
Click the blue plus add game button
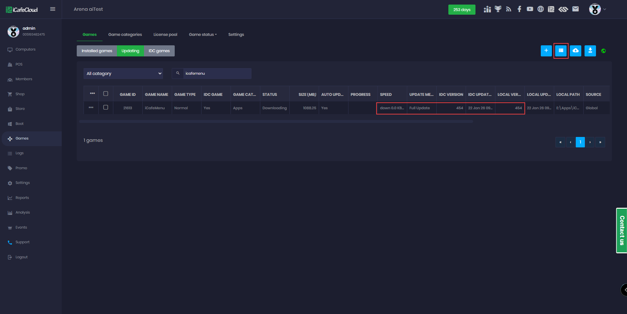546,51
